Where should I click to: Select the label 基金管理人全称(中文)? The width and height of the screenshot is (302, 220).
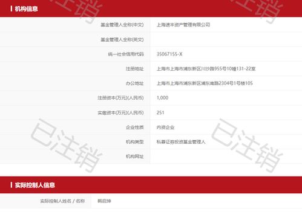[122, 25]
